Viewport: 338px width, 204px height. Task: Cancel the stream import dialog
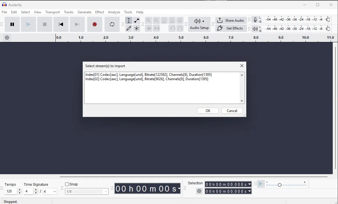click(x=232, y=111)
